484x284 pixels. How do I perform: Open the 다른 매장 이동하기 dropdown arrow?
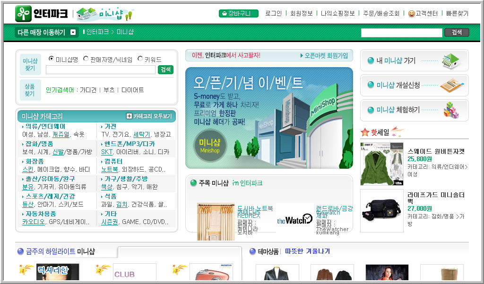pyautogui.click(x=72, y=32)
